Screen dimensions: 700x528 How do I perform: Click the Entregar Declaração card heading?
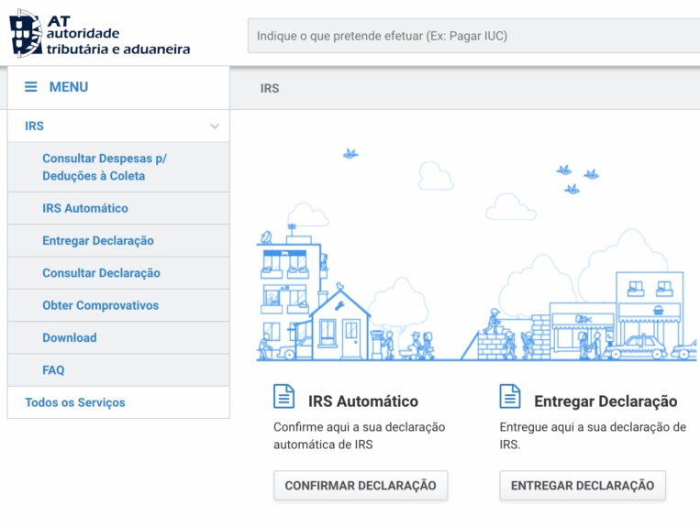coord(606,401)
